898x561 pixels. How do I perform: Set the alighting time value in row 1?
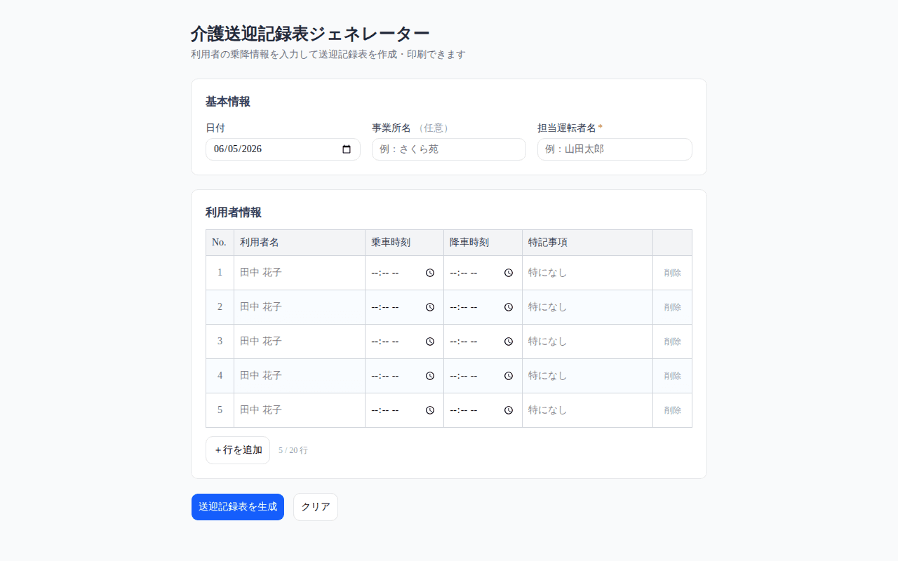[483, 273]
